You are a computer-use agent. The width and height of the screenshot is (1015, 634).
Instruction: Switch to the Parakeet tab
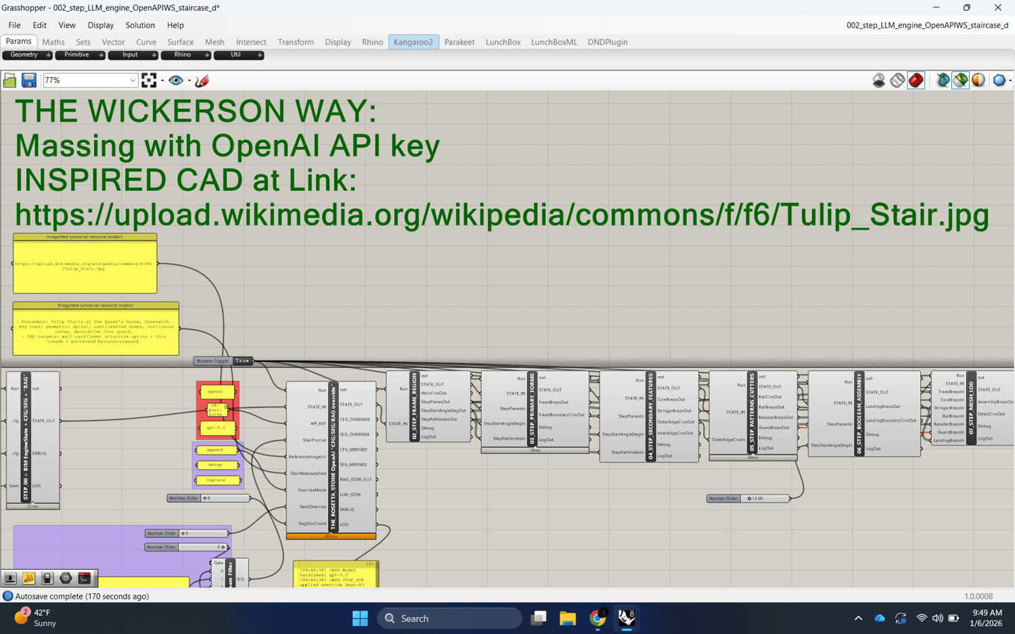[x=459, y=42]
